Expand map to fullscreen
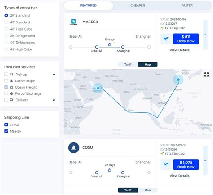The height and width of the screenshot is (195, 213). point(206,75)
